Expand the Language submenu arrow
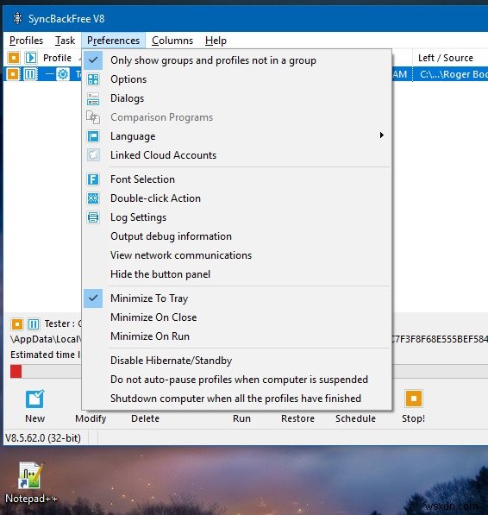488x515 pixels. (x=381, y=135)
